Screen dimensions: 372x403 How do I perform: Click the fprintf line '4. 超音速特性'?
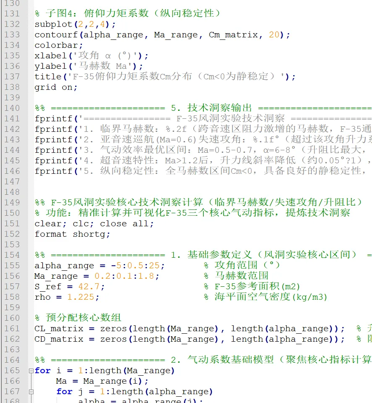[x=203, y=161]
